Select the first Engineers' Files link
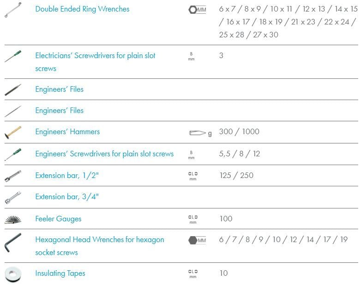361x285 pixels. tap(60, 89)
